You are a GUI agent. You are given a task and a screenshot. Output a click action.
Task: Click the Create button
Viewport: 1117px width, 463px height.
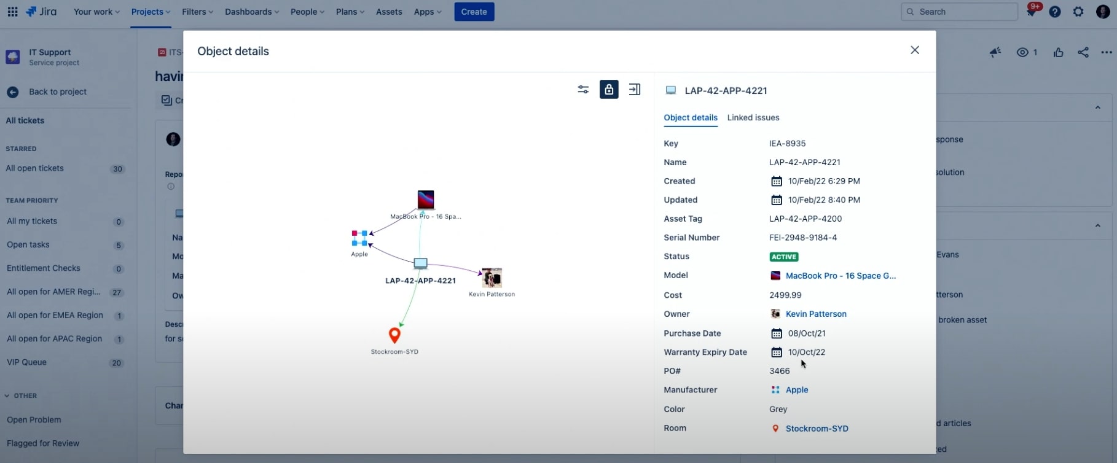474,12
